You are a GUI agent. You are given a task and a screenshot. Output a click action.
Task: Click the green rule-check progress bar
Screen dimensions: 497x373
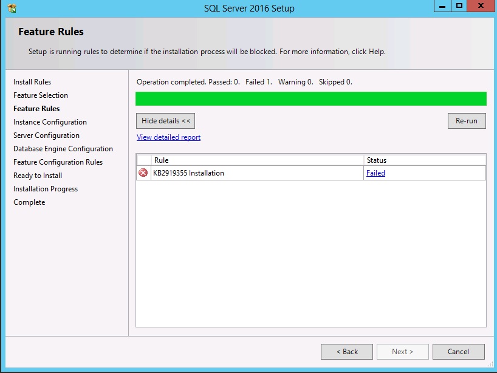(311, 98)
